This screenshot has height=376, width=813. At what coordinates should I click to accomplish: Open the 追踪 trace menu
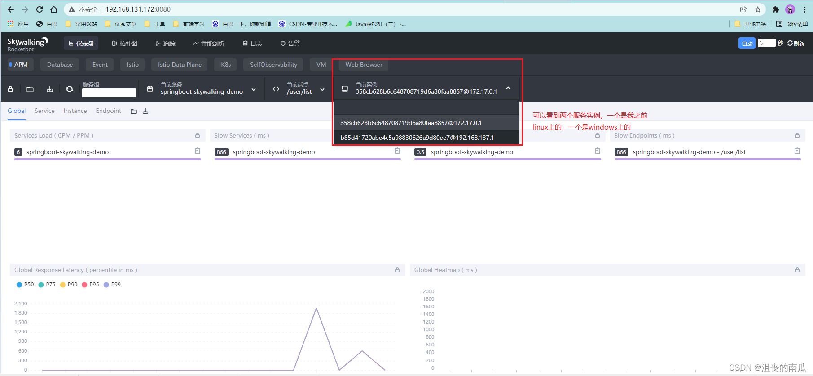click(166, 43)
